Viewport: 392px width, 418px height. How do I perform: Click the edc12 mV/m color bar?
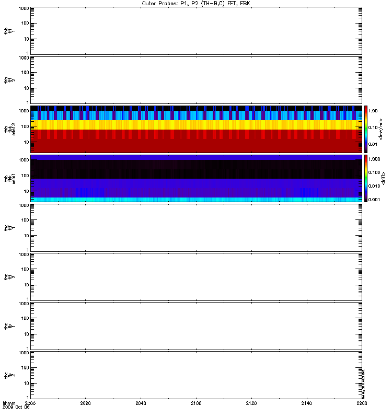(366, 129)
